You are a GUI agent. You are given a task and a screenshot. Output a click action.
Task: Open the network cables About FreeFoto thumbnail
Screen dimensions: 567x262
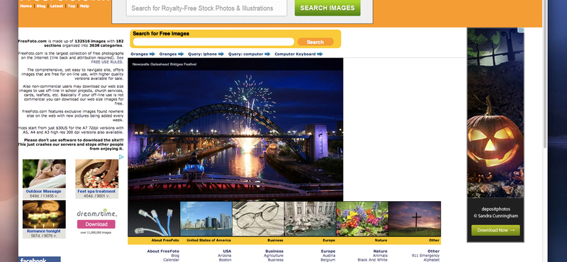pyautogui.click(x=154, y=219)
